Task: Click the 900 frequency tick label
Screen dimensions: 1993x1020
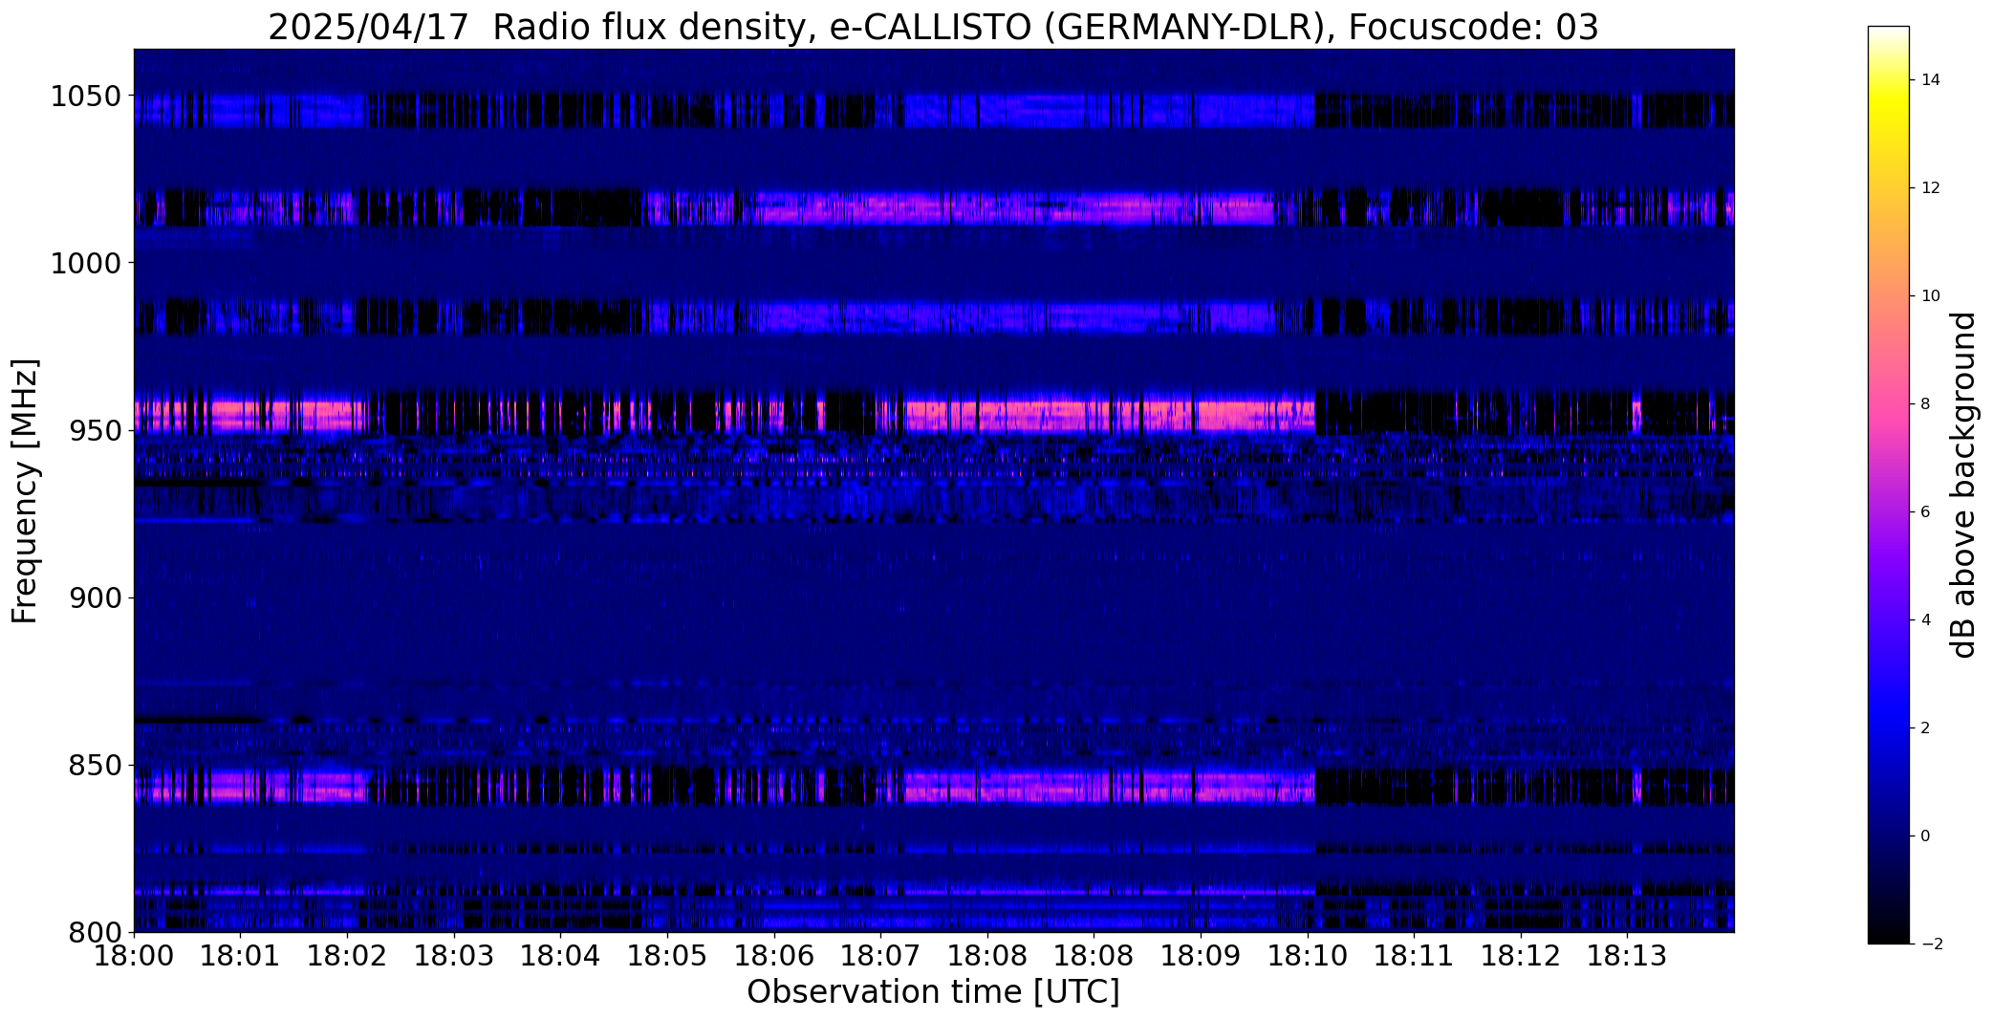Action: 95,597
